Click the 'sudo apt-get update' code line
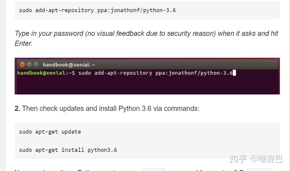Viewport: 290px width, 171px height. [50, 132]
